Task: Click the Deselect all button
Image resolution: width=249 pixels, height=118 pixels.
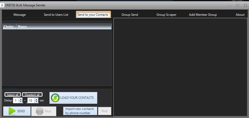Action: click(x=32, y=95)
